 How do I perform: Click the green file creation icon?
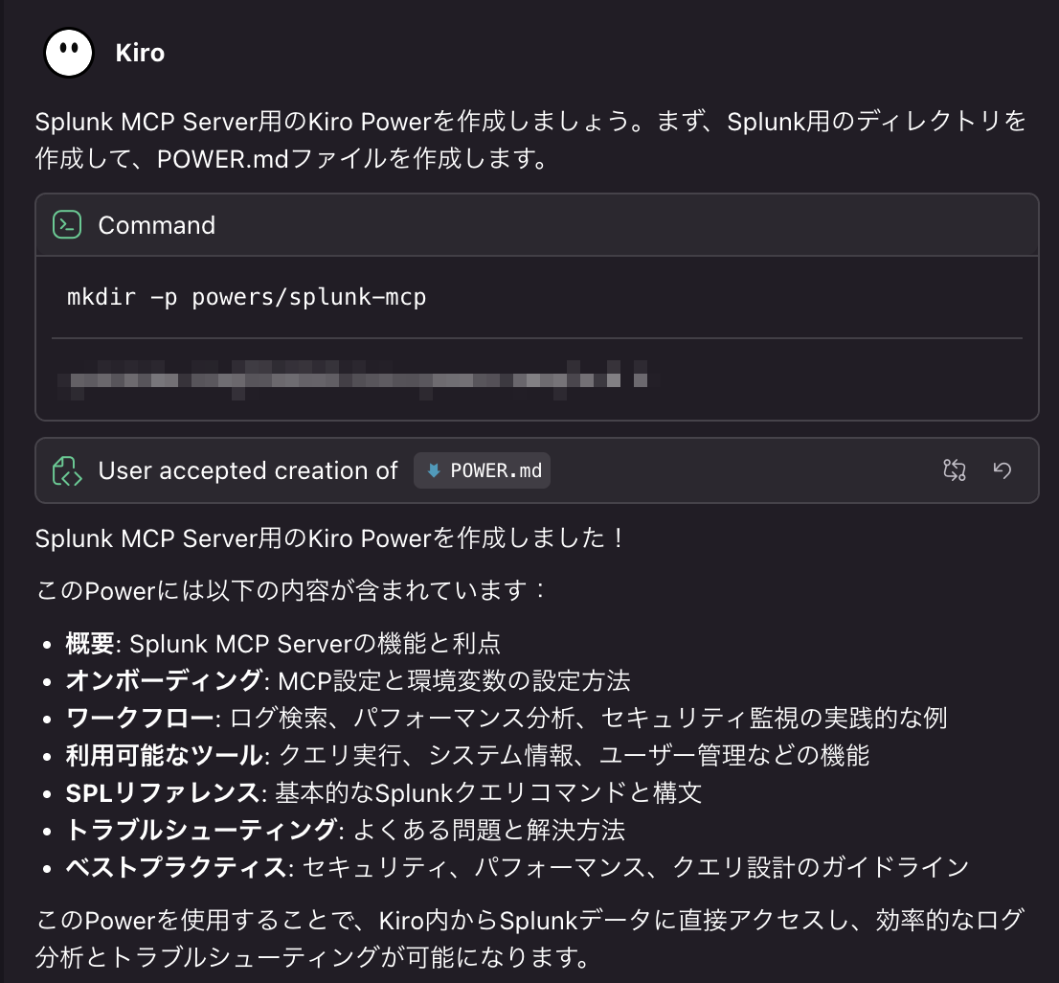(65, 469)
